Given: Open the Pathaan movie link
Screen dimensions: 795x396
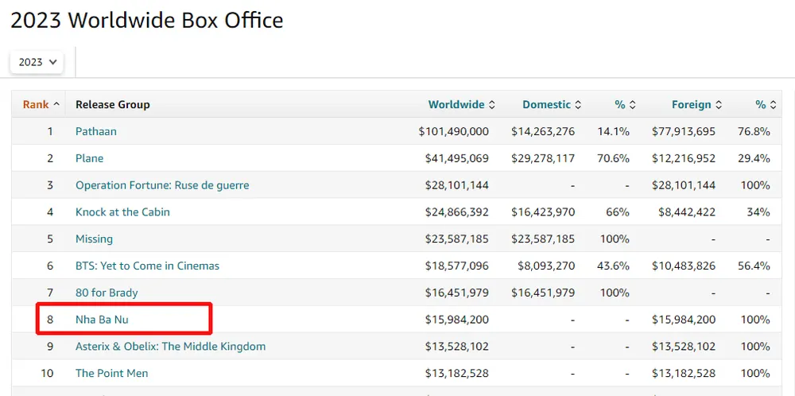Looking at the screenshot, I should pos(96,131).
